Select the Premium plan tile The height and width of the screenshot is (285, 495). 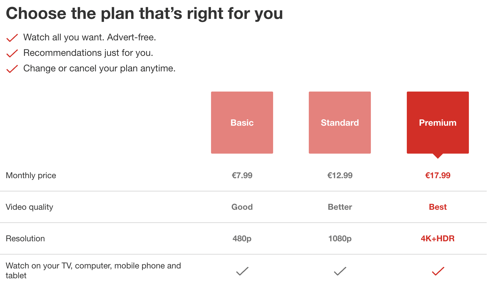pyautogui.click(x=438, y=123)
